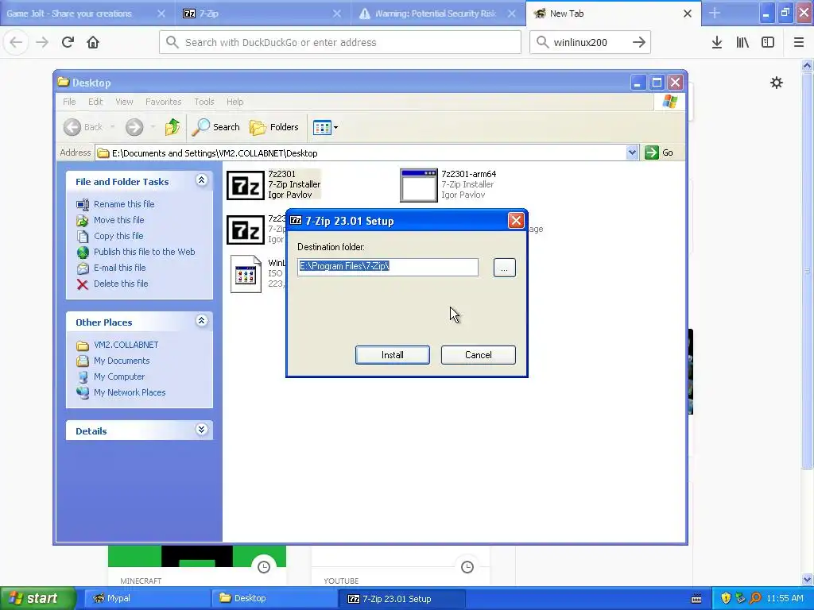Collapse the Other Places panel
This screenshot has height=610, width=814.
201,321
